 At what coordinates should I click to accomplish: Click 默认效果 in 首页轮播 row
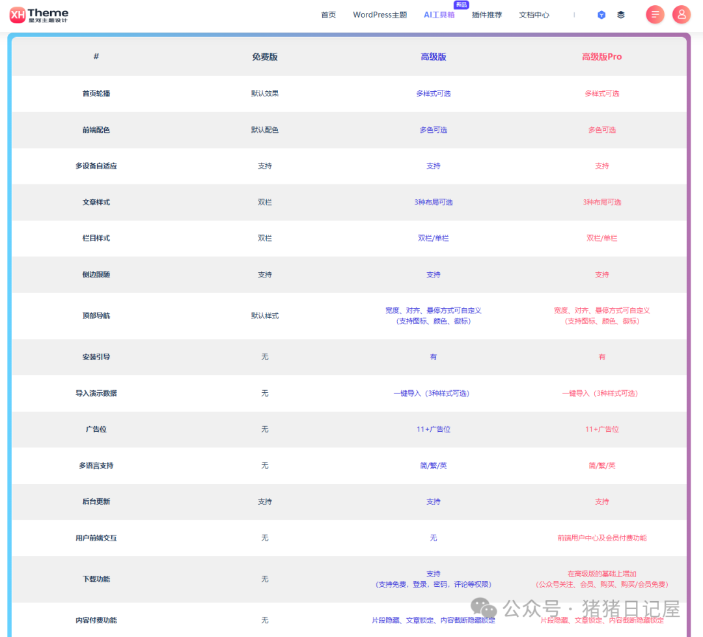[x=265, y=93]
